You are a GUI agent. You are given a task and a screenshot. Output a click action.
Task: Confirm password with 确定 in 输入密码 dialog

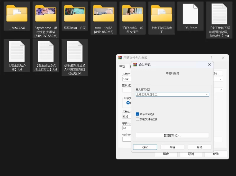pyautogui.click(x=145, y=147)
